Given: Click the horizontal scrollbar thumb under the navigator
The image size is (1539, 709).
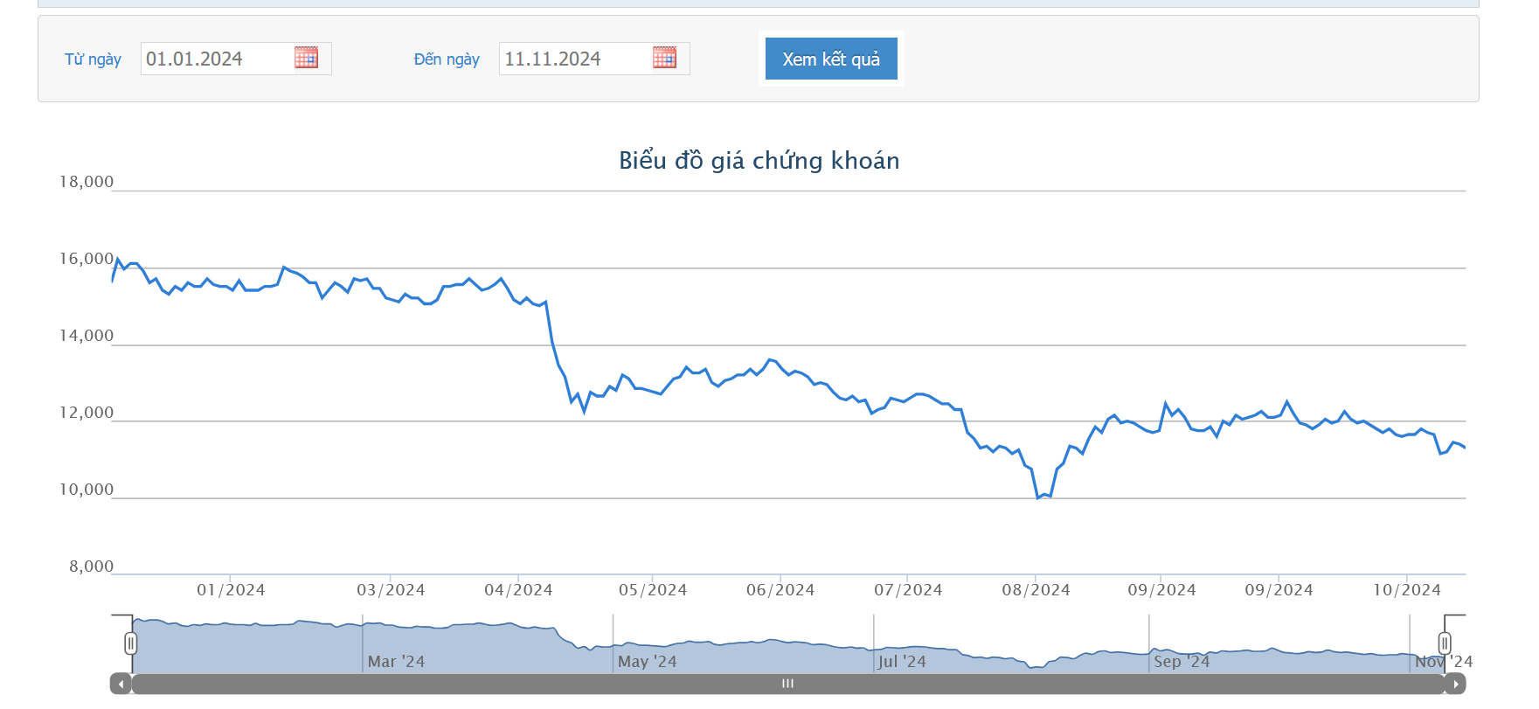Looking at the screenshot, I should click(788, 684).
